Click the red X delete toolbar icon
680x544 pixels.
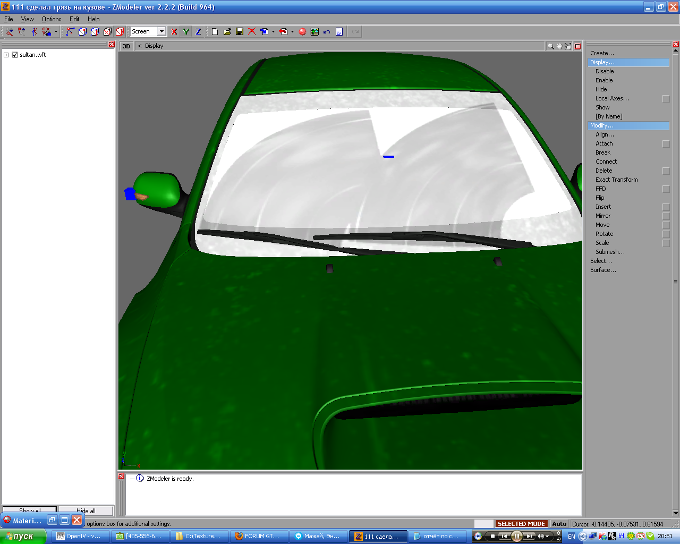tap(252, 32)
